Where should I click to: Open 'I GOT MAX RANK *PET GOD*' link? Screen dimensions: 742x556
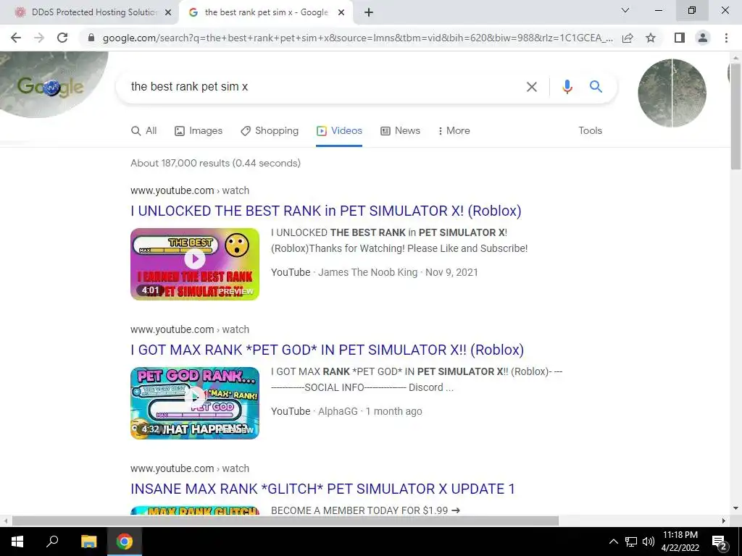pyautogui.click(x=327, y=350)
